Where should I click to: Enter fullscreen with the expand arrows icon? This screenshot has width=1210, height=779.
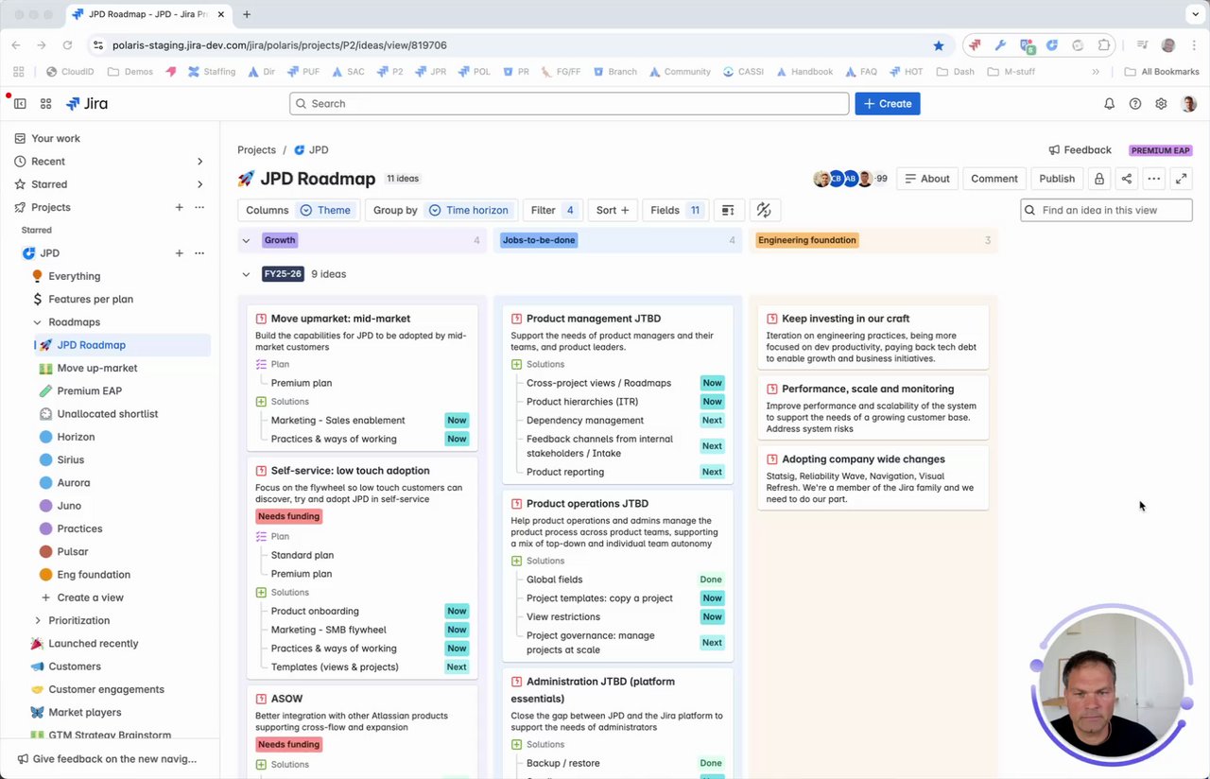tap(1181, 179)
